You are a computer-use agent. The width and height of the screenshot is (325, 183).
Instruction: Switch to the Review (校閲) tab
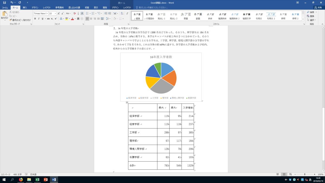(87, 8)
